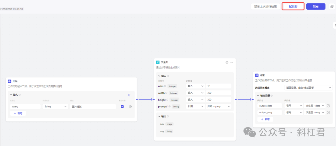Screen dimensions: 336x146
Task: Open the 选择回答模式 dropdown
Action: pyautogui.click(x=308, y=88)
